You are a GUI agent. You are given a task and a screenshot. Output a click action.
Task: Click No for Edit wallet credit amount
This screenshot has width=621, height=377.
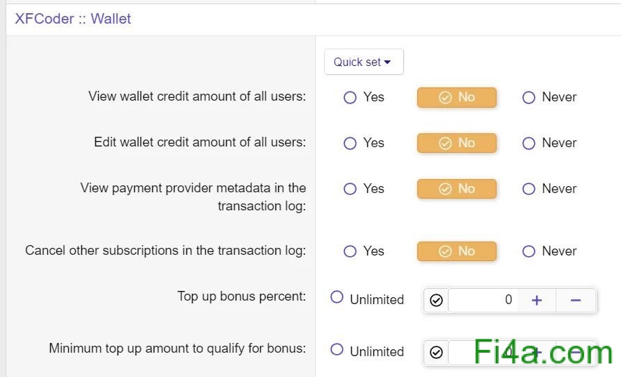457,143
